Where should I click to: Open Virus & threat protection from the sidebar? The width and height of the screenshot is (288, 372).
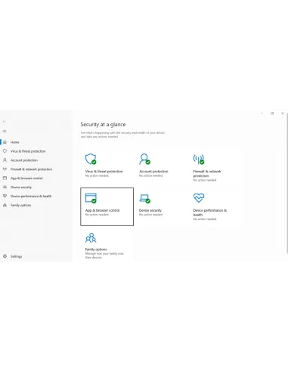[x=28, y=151]
